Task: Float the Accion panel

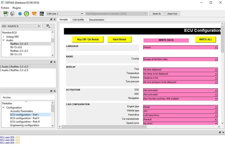Action: click(51, 91)
